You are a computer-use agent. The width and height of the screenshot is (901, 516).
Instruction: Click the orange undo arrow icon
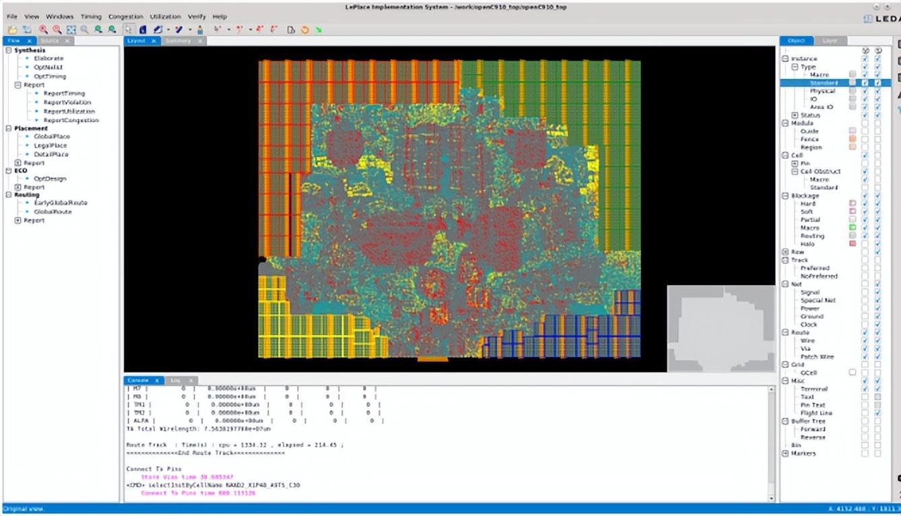pos(304,30)
